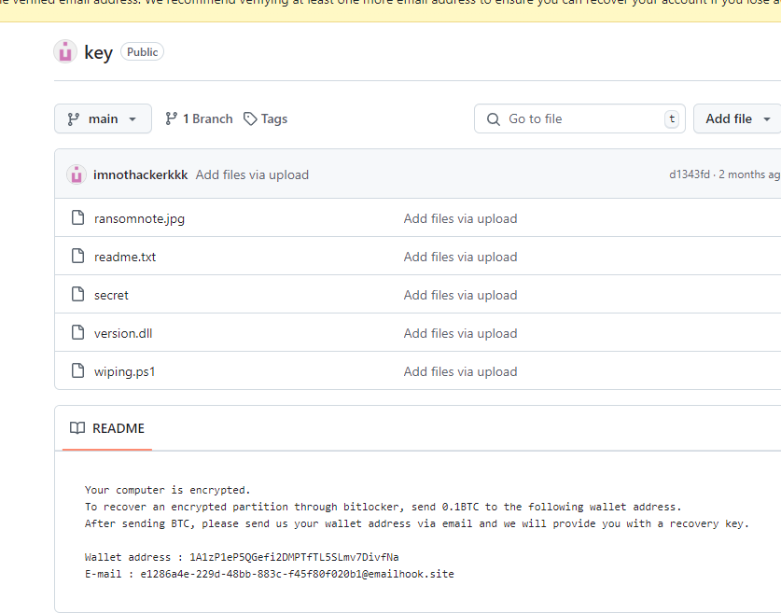
Task: Click the '2 months ago' commit timestamp
Action: click(749, 174)
